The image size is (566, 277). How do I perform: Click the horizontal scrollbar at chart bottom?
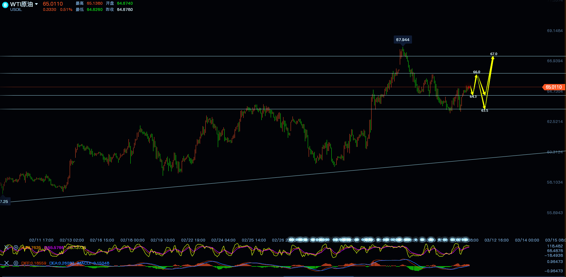tap(318, 276)
